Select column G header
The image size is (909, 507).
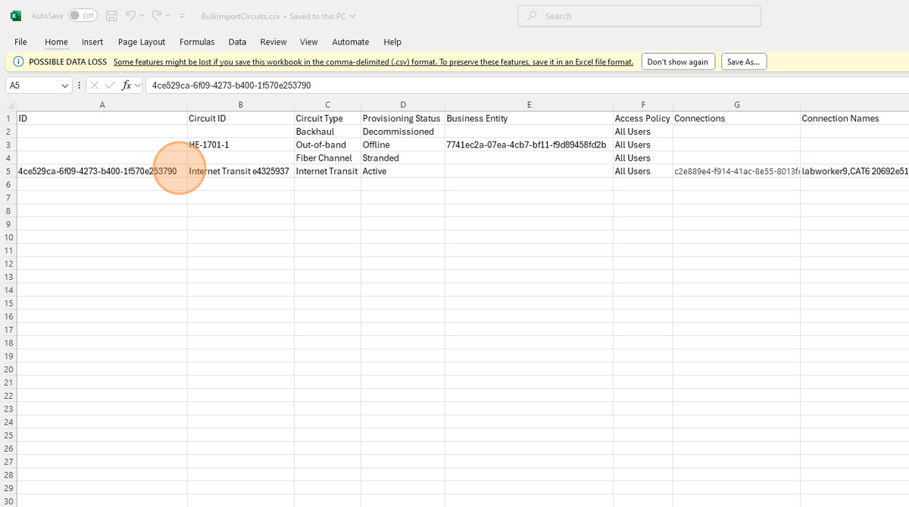[736, 105]
